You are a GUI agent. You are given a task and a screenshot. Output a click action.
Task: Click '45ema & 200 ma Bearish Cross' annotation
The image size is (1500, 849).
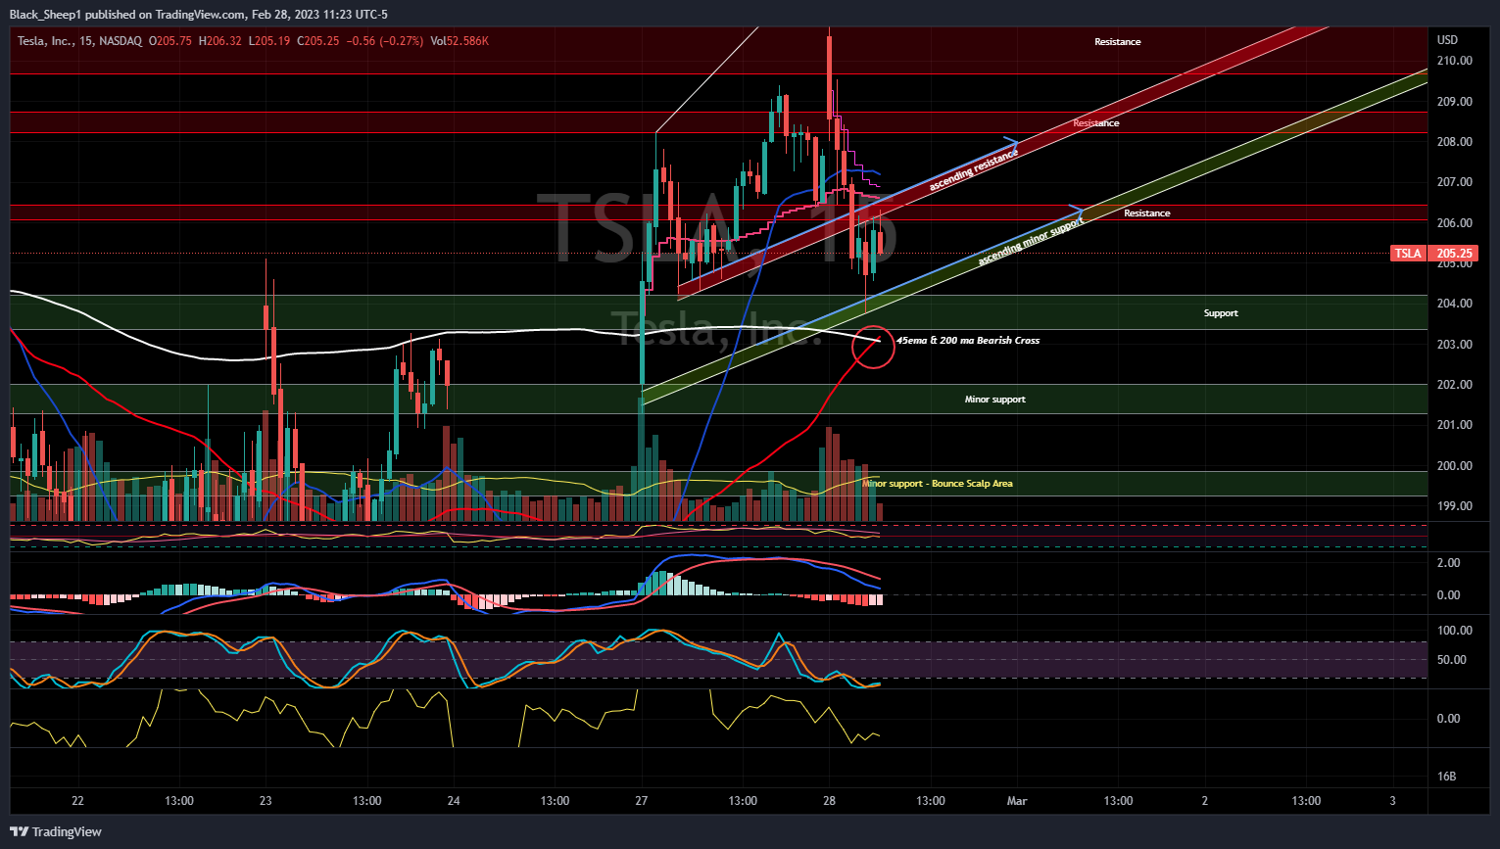(x=968, y=341)
